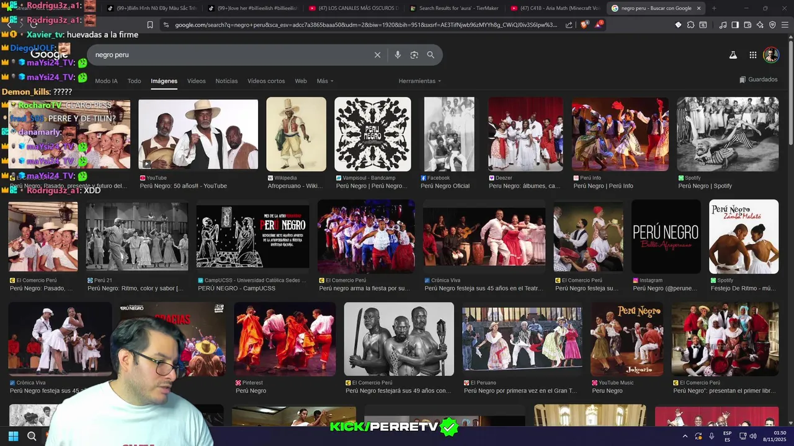Open a new browser tab with plus
The width and height of the screenshot is (794, 446).
(x=714, y=8)
